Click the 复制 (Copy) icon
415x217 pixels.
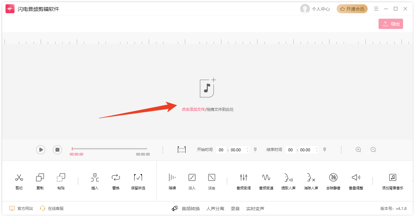[40, 181]
